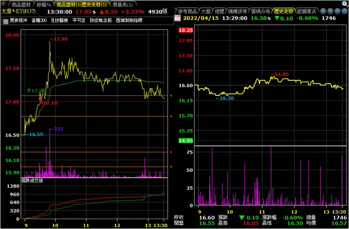Image resolution: width=349 pixels, height=229 pixels.
Task: Open the 生技醫療 category link
Action: pyautogui.click(x=59, y=21)
